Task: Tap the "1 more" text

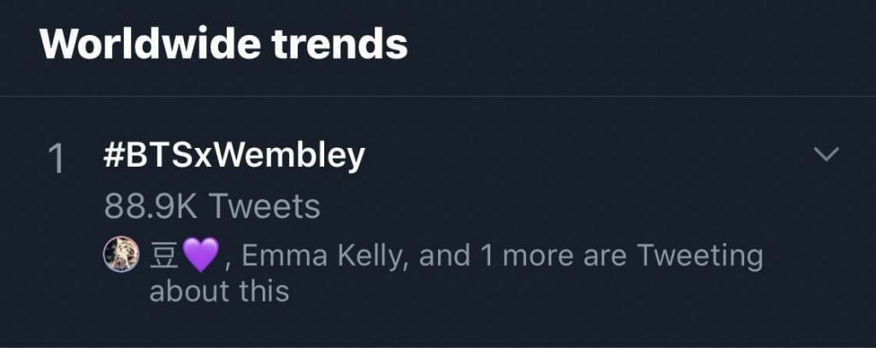Action: pos(507,256)
